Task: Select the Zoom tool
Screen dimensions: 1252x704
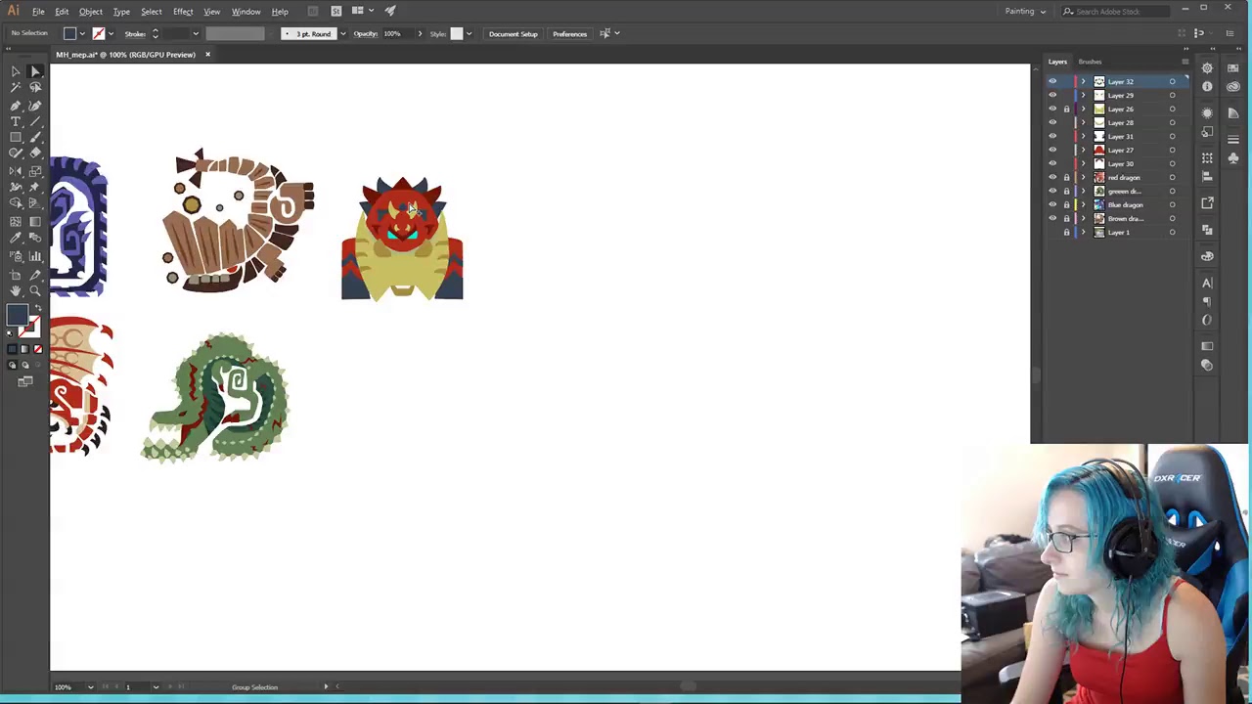Action: [x=35, y=290]
